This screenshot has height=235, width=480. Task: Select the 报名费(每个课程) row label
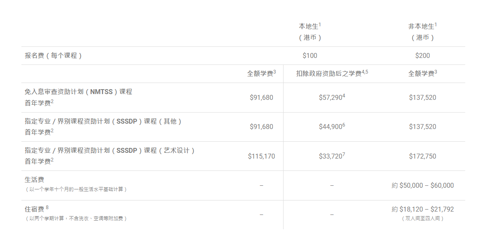click(53, 56)
